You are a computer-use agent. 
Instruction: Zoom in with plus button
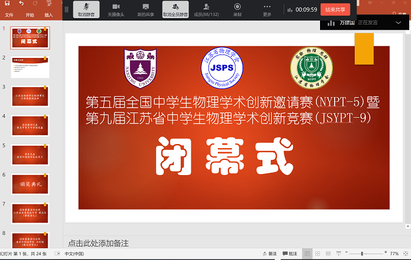tap(386, 252)
